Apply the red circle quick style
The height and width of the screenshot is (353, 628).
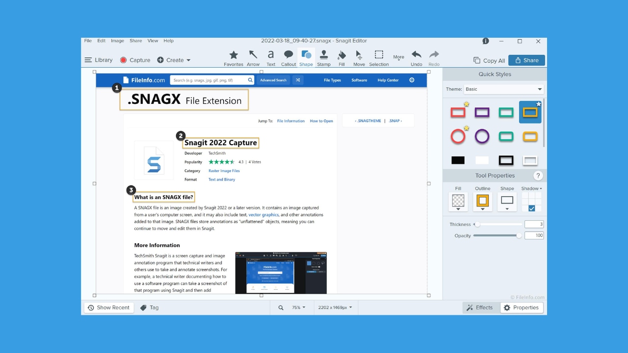(458, 136)
